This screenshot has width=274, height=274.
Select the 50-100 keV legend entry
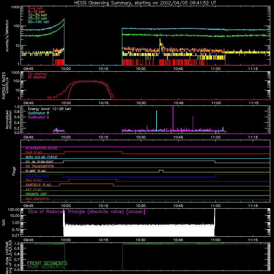coord(39,22)
